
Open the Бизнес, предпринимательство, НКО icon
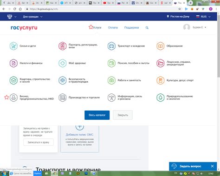click(x=13, y=98)
